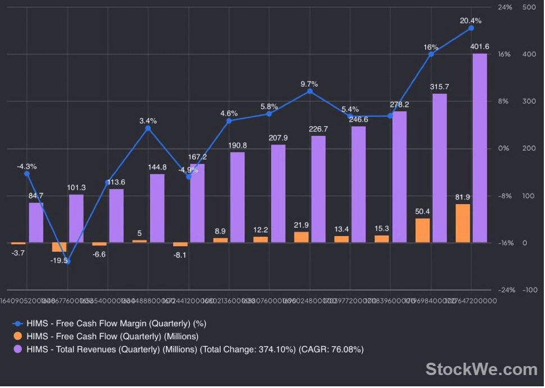Click the orange Free Cash Flow legend dot
545x388 pixels.
tap(18, 336)
